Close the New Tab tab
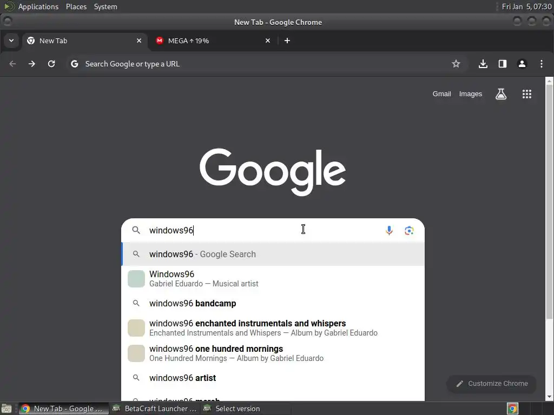The image size is (554, 415). pos(139,41)
